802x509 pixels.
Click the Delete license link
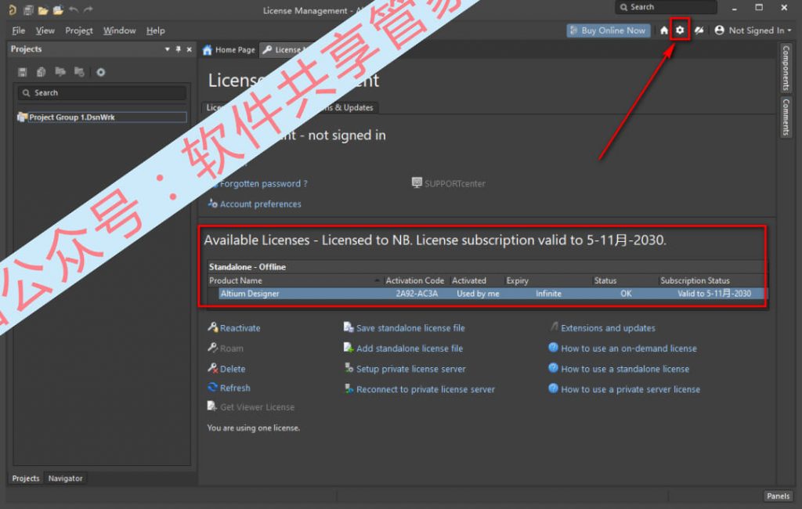[x=232, y=369]
